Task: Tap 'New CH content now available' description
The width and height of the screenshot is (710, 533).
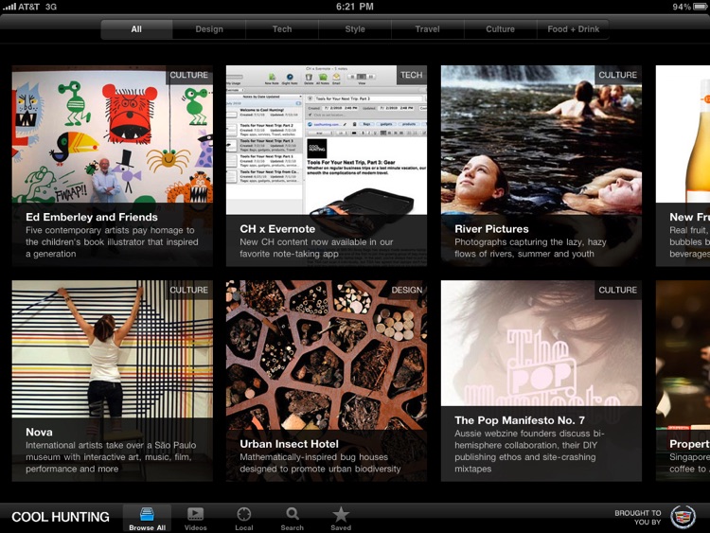Action: [316, 248]
